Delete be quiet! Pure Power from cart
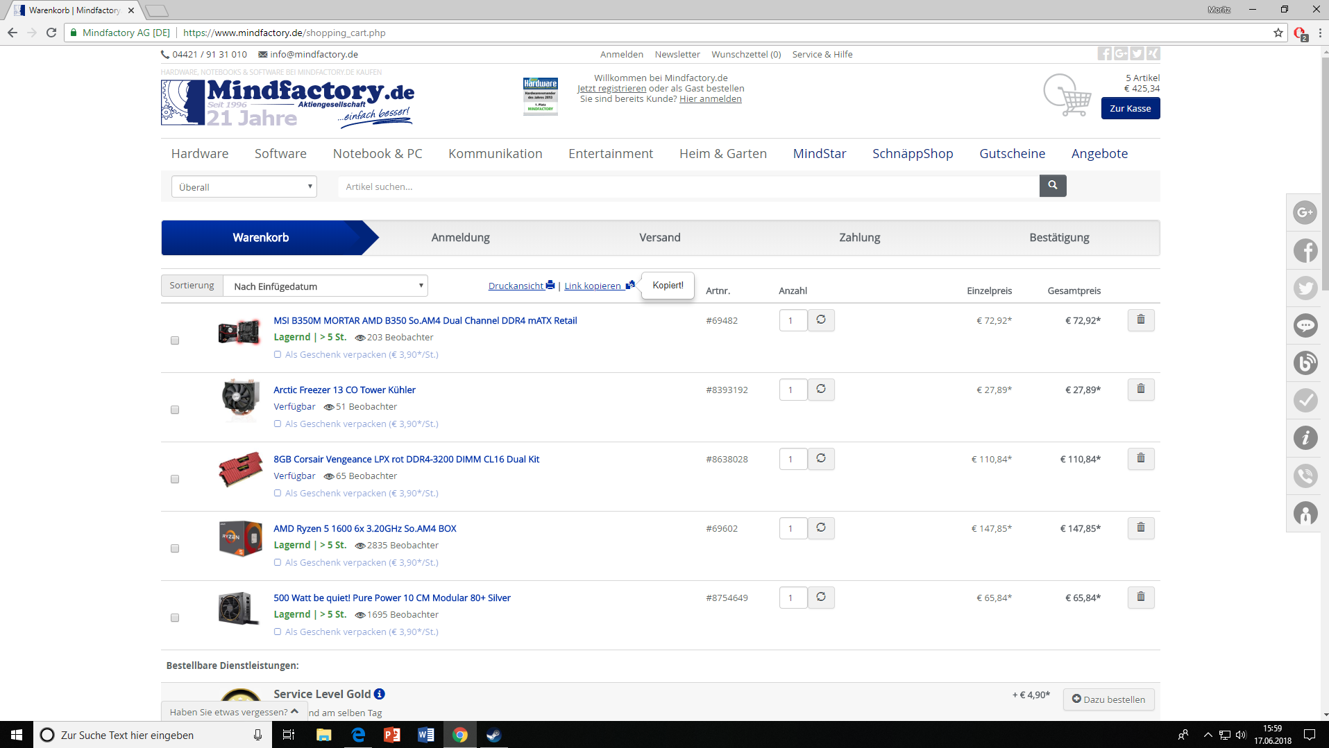This screenshot has height=748, width=1329. (1141, 597)
